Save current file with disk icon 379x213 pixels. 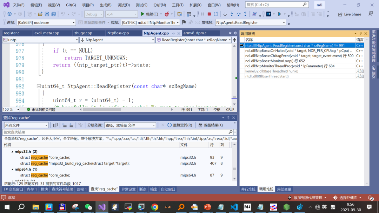tap(47, 14)
